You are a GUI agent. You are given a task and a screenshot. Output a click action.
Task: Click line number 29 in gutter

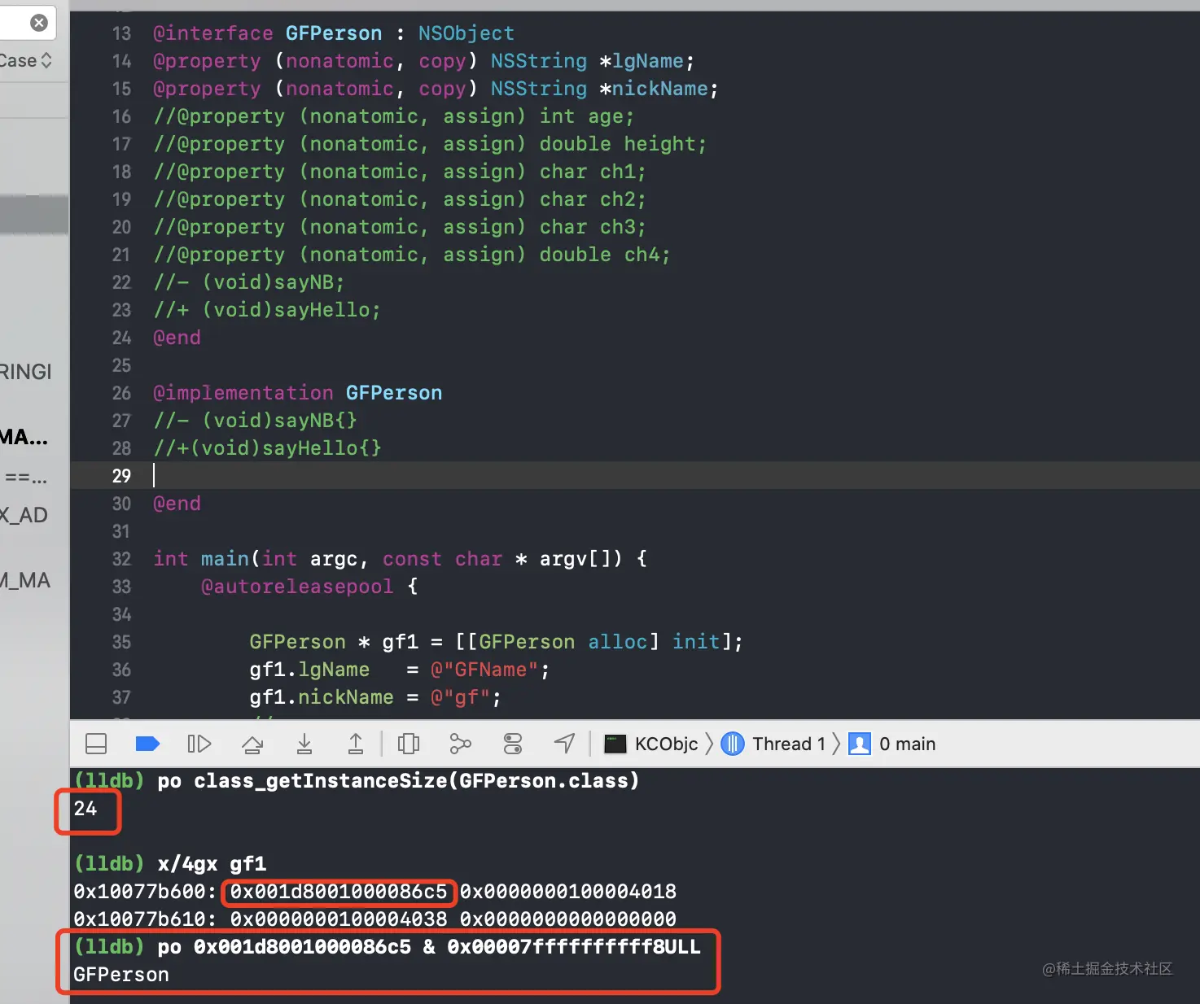pos(121,476)
